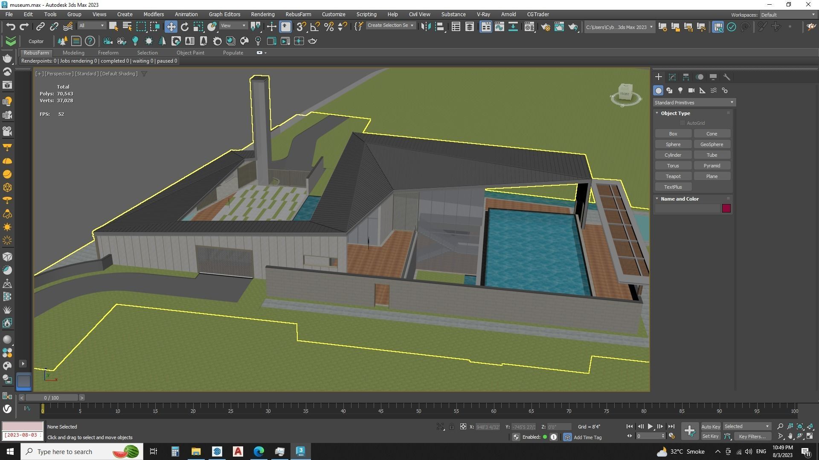Screen dimensions: 819x460
Task: Select the Lights category icon
Action: [x=680, y=90]
